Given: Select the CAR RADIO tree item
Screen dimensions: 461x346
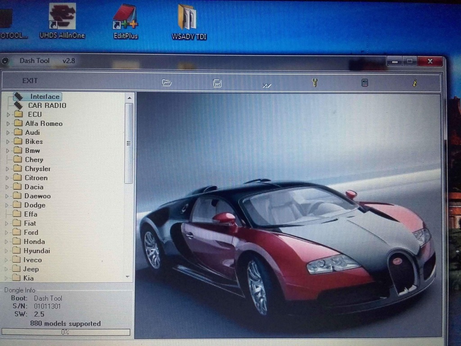Looking at the screenshot, I should (47, 105).
